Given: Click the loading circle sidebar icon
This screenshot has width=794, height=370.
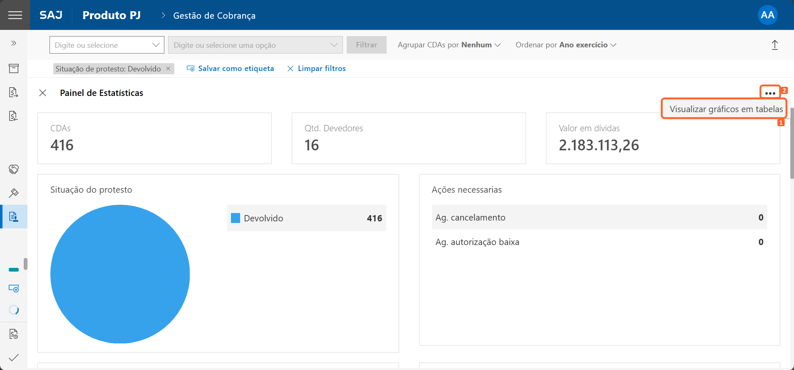Looking at the screenshot, I should click(14, 310).
